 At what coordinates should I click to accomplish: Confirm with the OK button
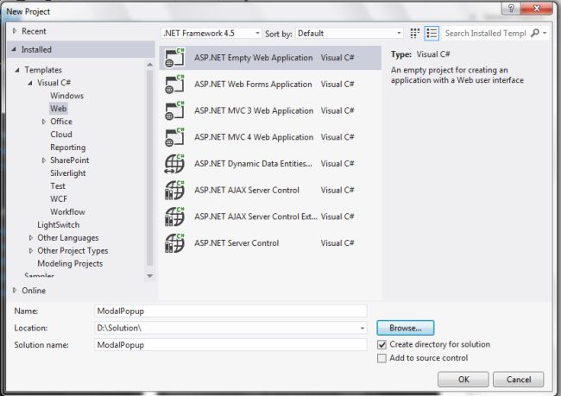[463, 380]
